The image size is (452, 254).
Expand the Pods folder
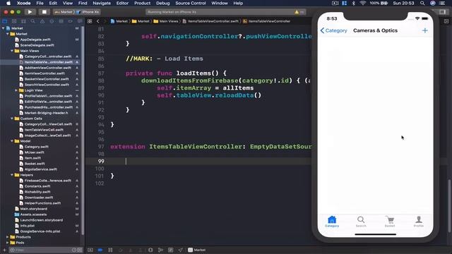[8, 243]
